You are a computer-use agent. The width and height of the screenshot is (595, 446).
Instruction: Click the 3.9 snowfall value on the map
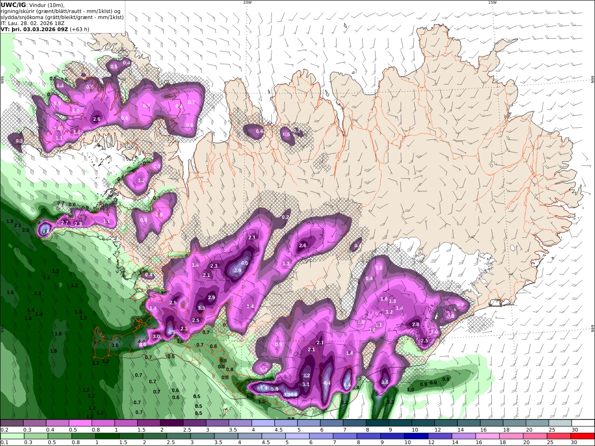238,270
